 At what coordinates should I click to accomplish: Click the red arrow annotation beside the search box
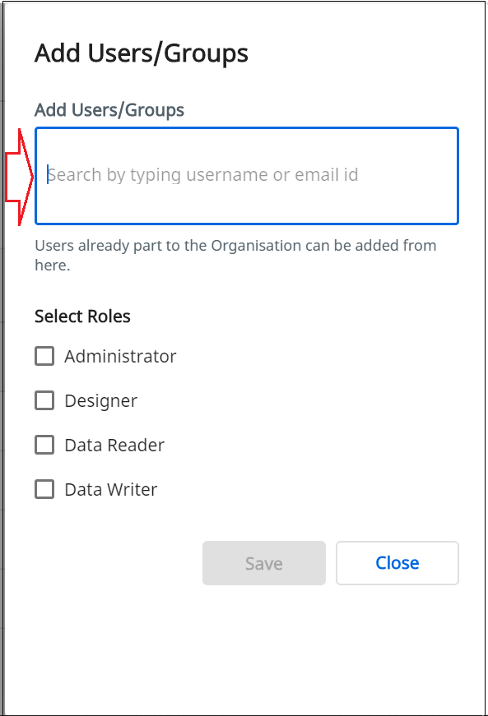[19, 178]
